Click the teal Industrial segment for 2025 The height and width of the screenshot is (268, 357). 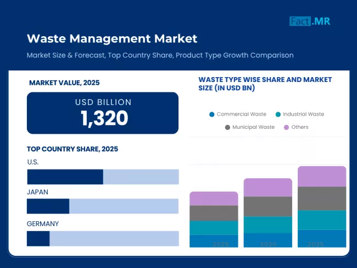[214, 228]
